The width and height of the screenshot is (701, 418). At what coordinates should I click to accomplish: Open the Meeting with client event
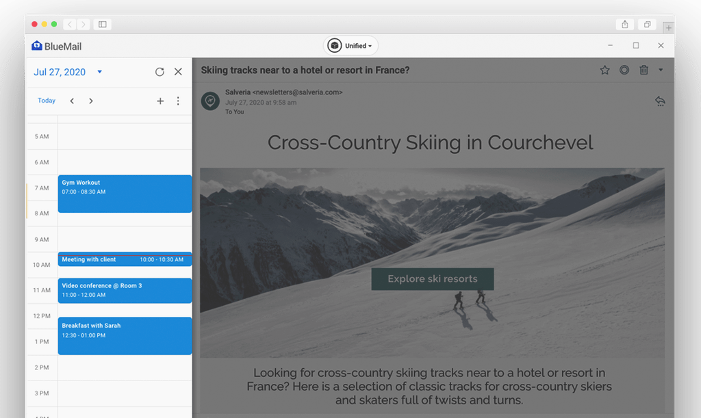(x=125, y=259)
